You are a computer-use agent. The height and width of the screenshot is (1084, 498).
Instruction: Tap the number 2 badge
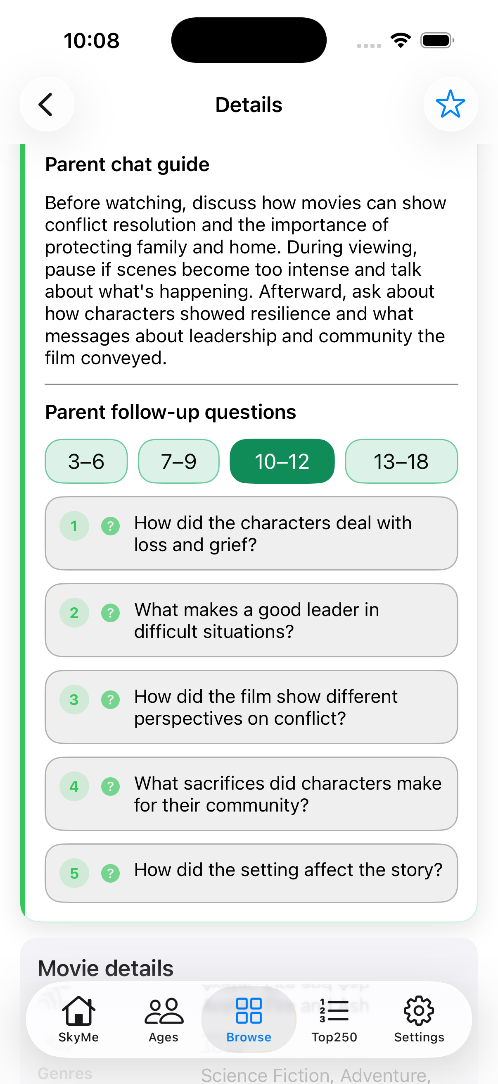tap(74, 613)
